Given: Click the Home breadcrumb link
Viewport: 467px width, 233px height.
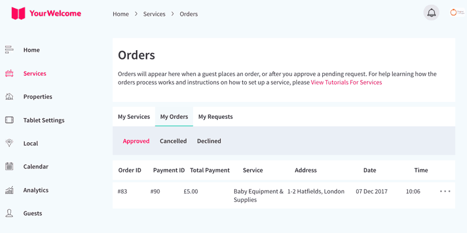Looking at the screenshot, I should coord(121,14).
